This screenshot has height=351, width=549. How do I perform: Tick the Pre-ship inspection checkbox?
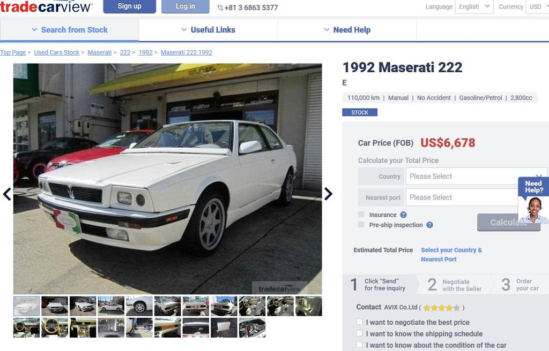click(x=361, y=224)
